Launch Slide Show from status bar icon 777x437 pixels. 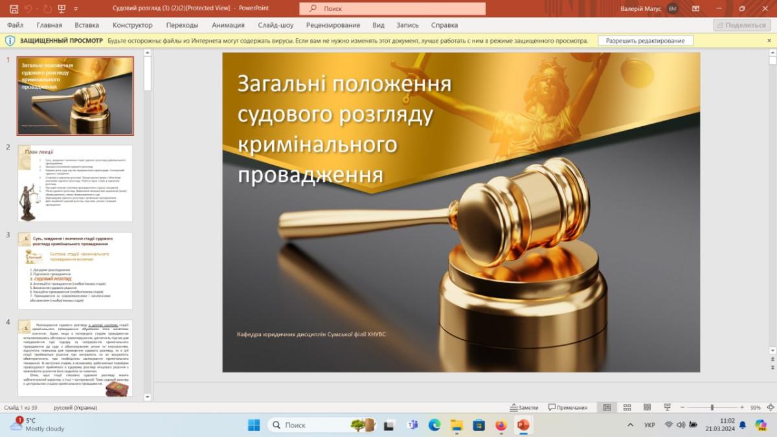coord(667,407)
